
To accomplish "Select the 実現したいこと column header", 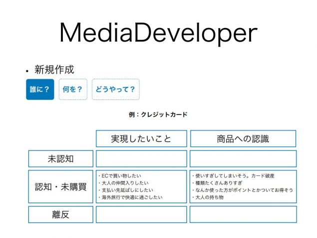I will pyautogui.click(x=141, y=138).
